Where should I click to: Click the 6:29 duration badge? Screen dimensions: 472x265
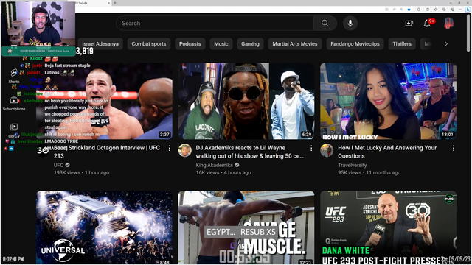pyautogui.click(x=307, y=134)
